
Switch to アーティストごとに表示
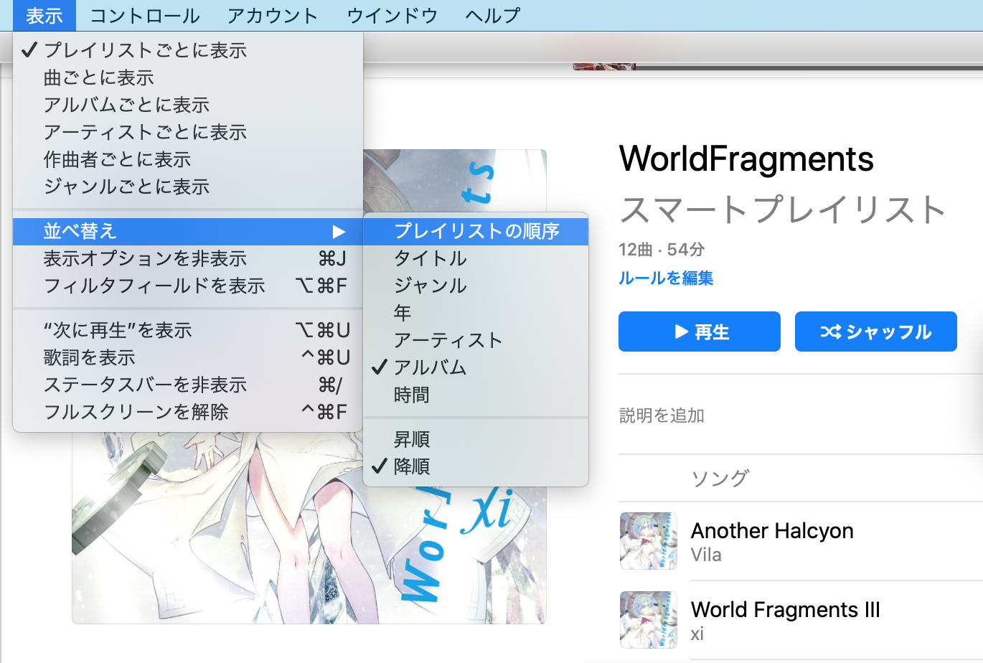tap(145, 132)
